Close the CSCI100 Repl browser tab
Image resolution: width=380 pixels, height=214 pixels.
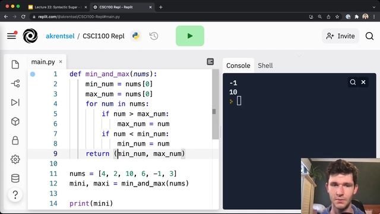(x=150, y=7)
